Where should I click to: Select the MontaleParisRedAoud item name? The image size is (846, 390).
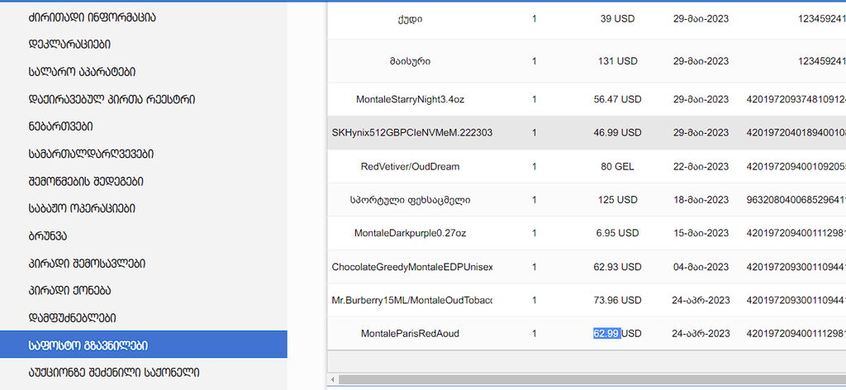(x=410, y=333)
